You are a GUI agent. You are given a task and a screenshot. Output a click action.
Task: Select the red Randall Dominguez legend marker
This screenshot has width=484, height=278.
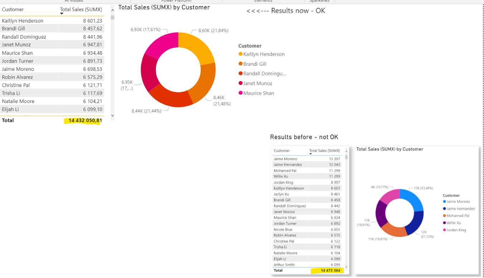point(240,73)
